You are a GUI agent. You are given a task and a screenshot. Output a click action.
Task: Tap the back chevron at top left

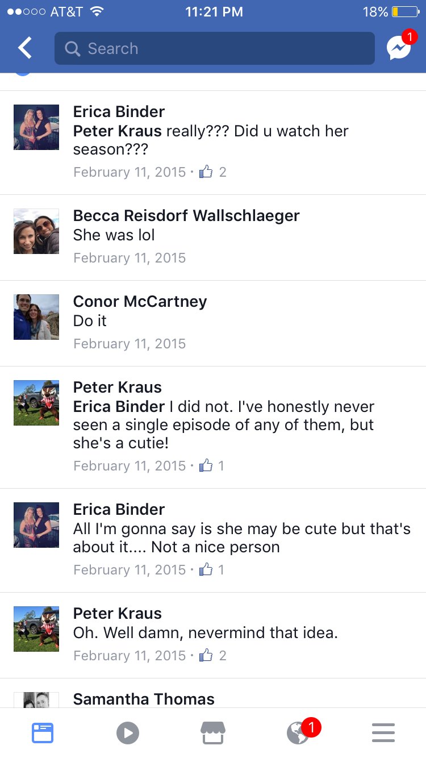pyautogui.click(x=24, y=48)
